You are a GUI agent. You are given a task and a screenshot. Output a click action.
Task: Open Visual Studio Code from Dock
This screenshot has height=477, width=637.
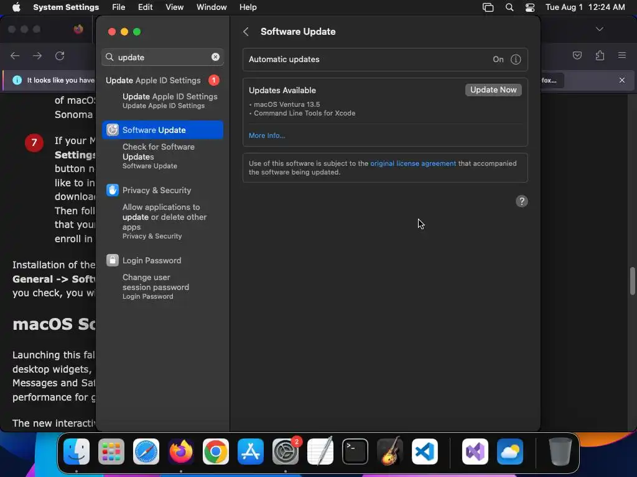pos(425,452)
